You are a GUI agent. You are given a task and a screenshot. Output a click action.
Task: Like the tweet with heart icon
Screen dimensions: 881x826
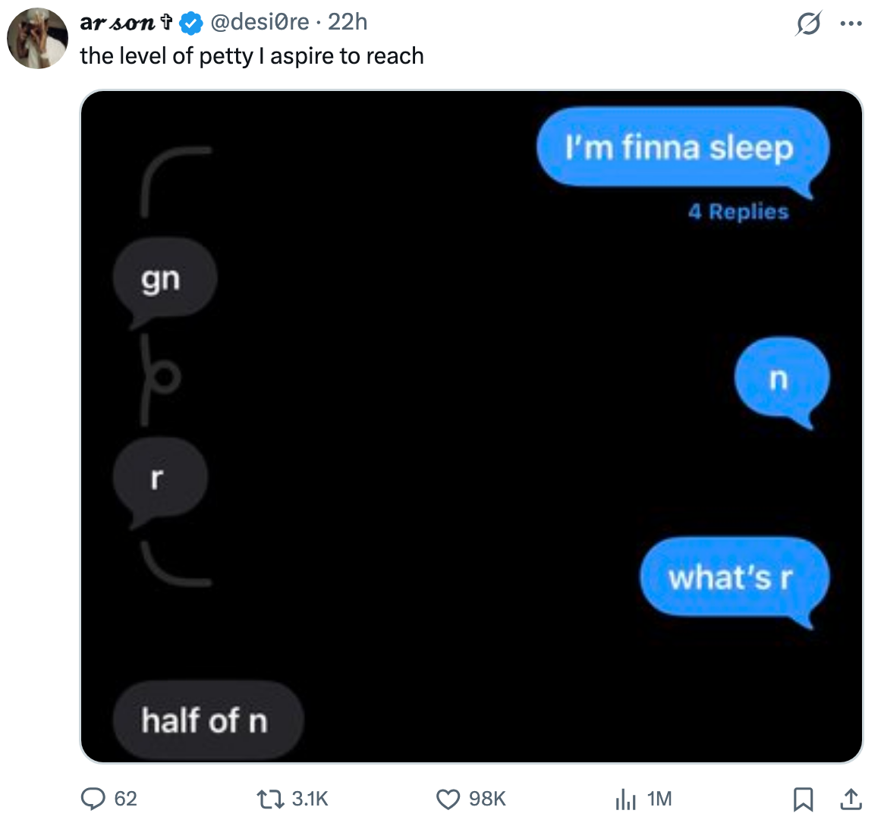[x=448, y=799]
